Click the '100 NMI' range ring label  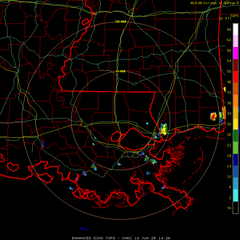click(x=121, y=22)
